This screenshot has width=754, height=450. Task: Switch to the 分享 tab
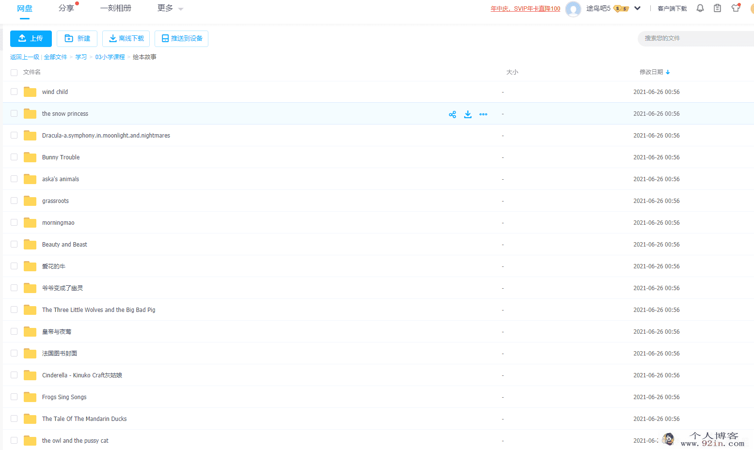pyautogui.click(x=66, y=8)
